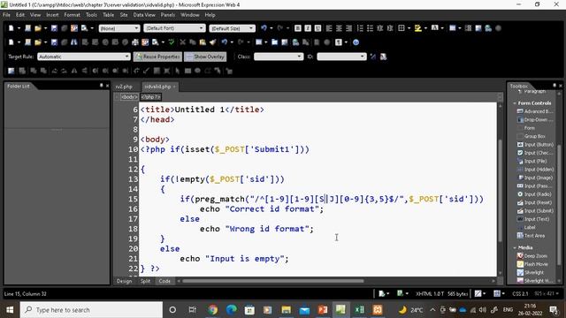Toggle Align Text Right
The width and height of the screenshot is (566, 318).
pos(349,28)
